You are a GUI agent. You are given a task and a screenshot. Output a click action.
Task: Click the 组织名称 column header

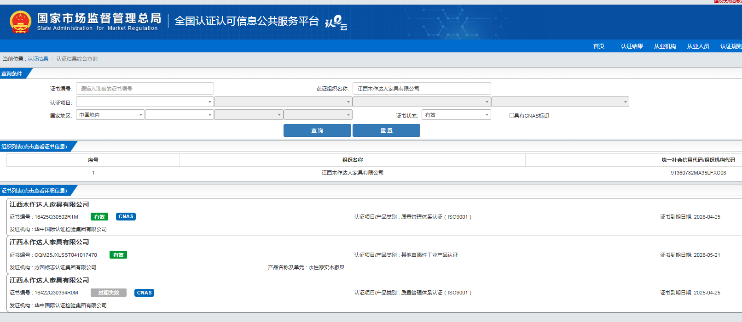coord(353,160)
